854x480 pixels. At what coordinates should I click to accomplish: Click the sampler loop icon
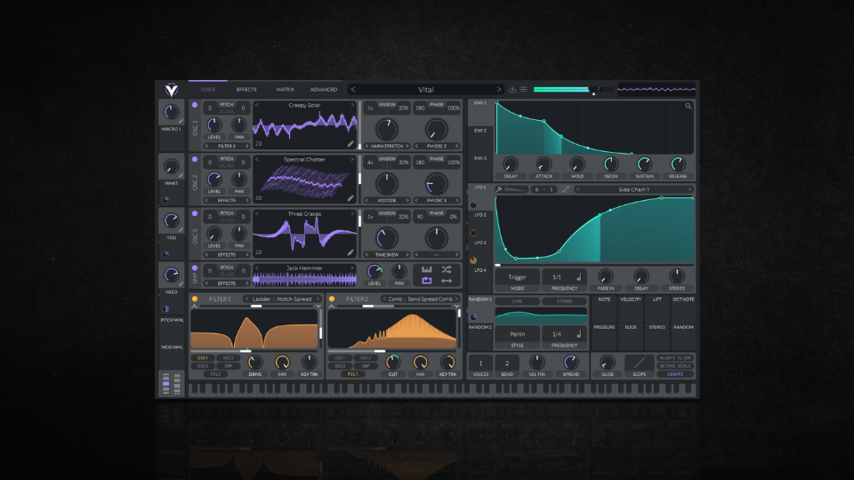426,280
